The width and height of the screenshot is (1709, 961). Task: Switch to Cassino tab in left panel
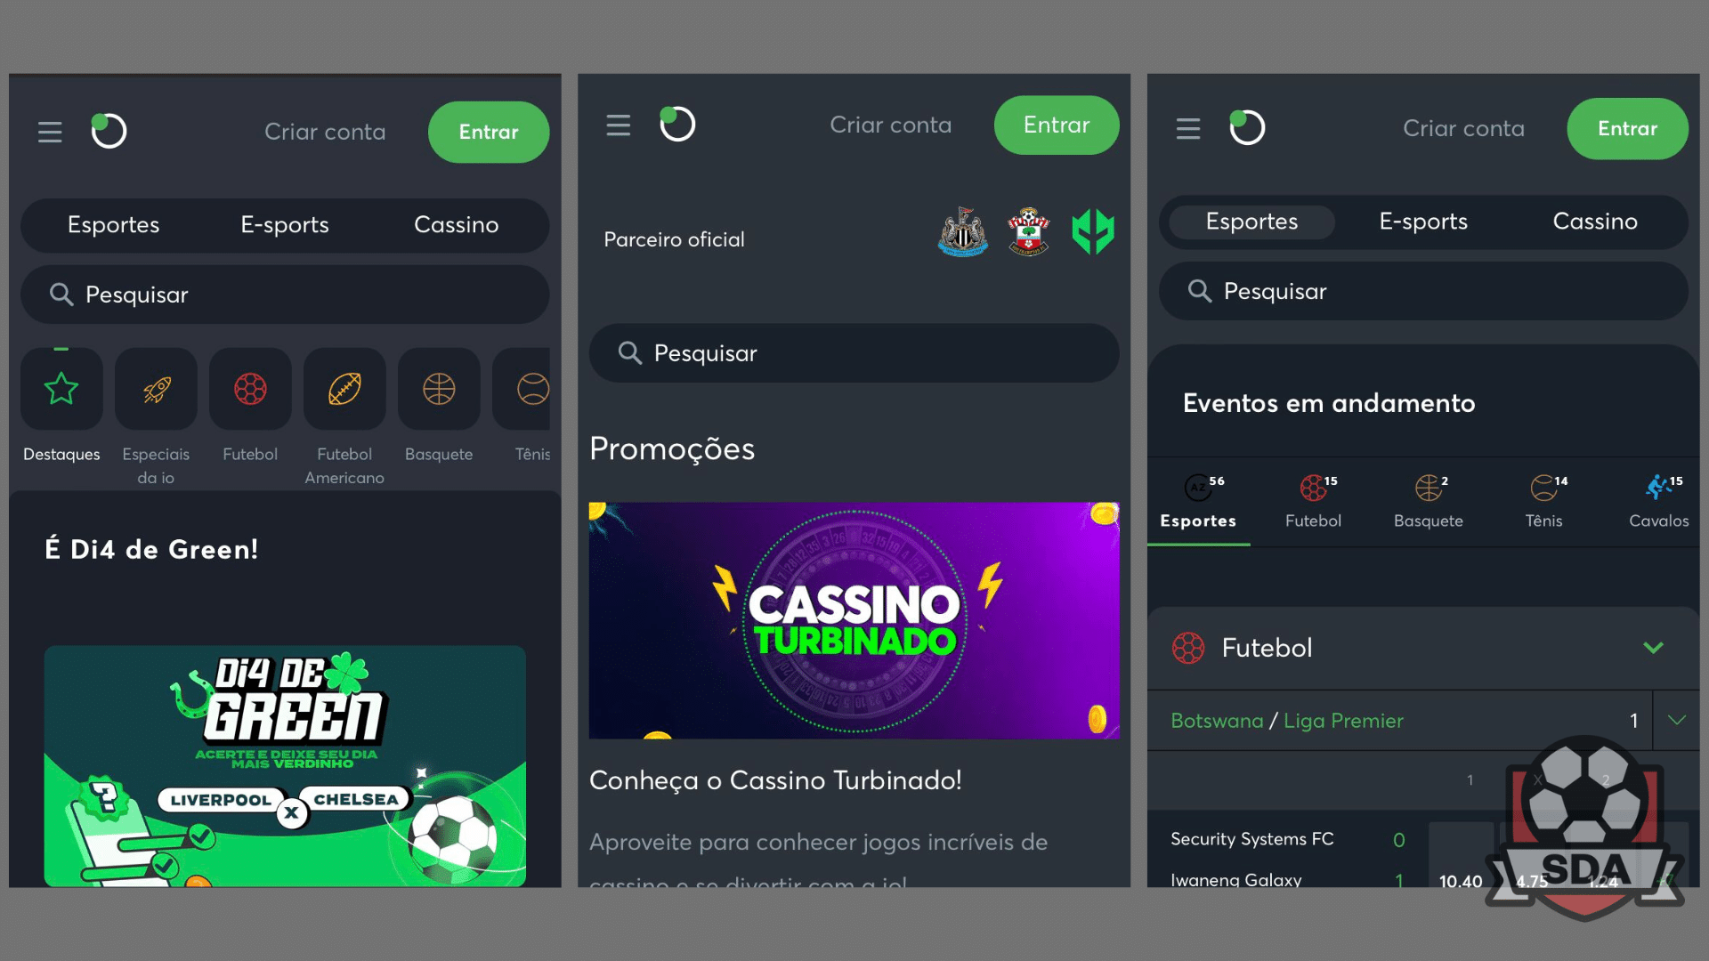point(457,225)
